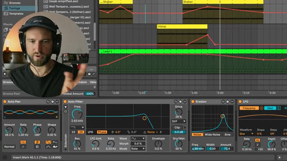Select Auto Pan phase mode icon
The image size is (287, 161).
click(37, 142)
